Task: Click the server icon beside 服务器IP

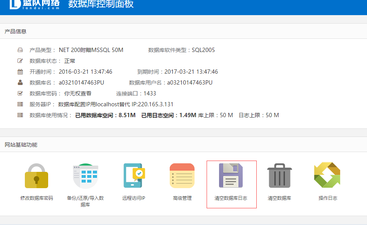Action: click(20, 104)
